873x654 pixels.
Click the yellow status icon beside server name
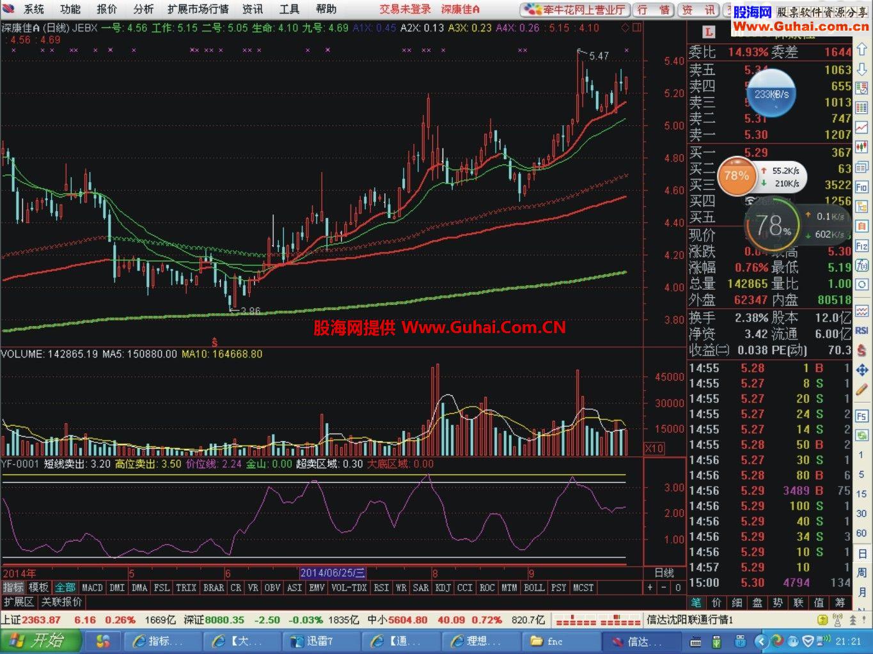coord(823,619)
